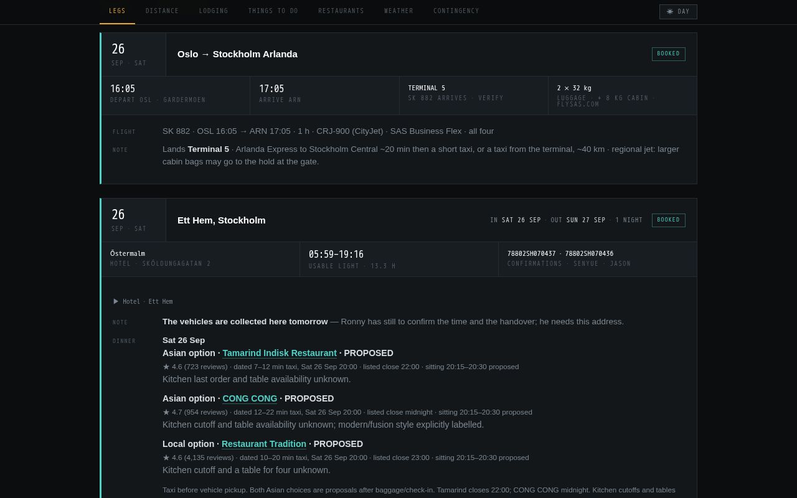Click the Booked badge on the Oslo flight
Screen dimensions: 797x498
click(x=669, y=54)
